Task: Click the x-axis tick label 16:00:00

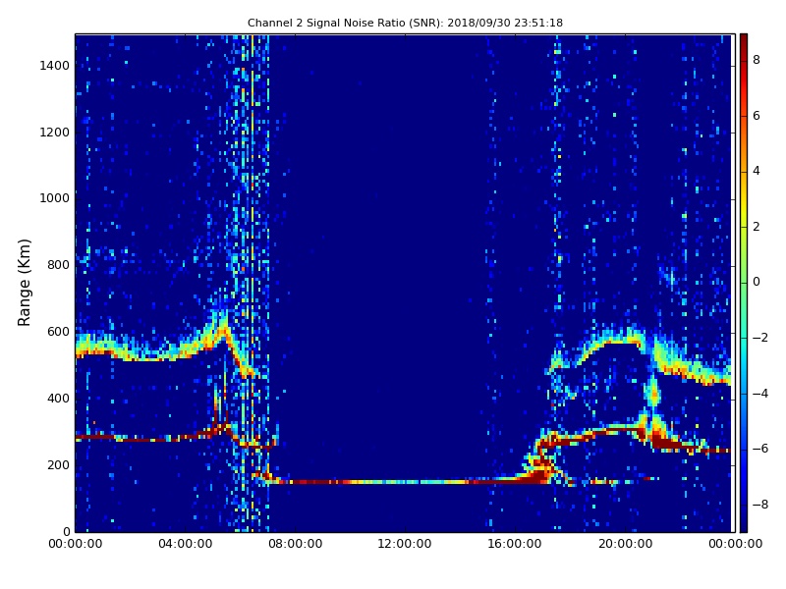Action: [x=515, y=544]
